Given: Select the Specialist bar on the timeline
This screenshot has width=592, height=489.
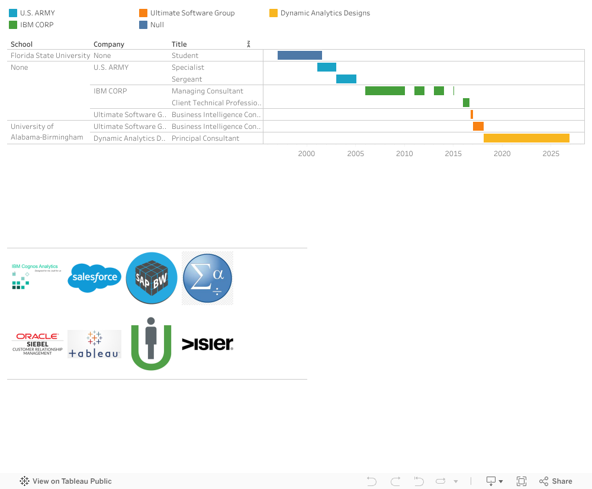Looking at the screenshot, I should [327, 67].
